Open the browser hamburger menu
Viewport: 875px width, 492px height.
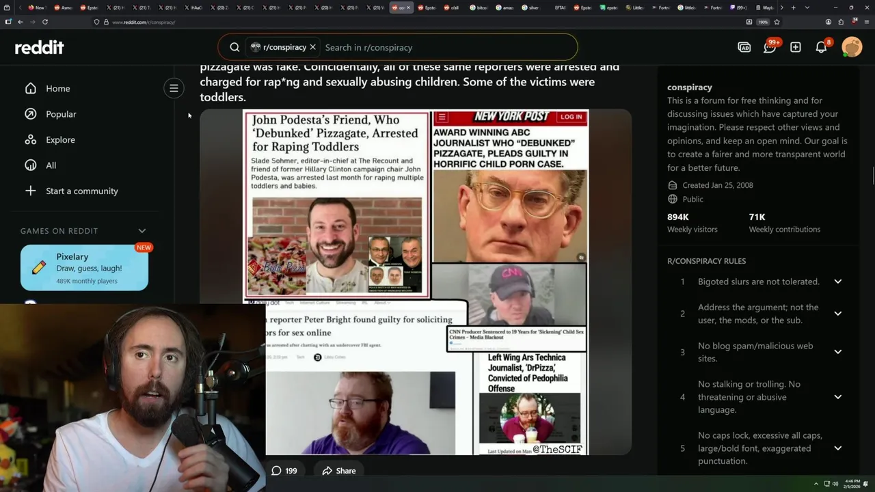[865, 22]
